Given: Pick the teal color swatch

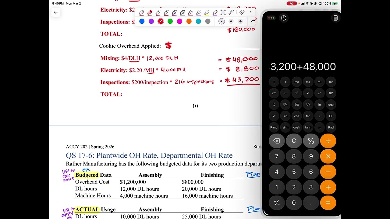Looking at the screenshot, I should pyautogui.click(x=198, y=21).
